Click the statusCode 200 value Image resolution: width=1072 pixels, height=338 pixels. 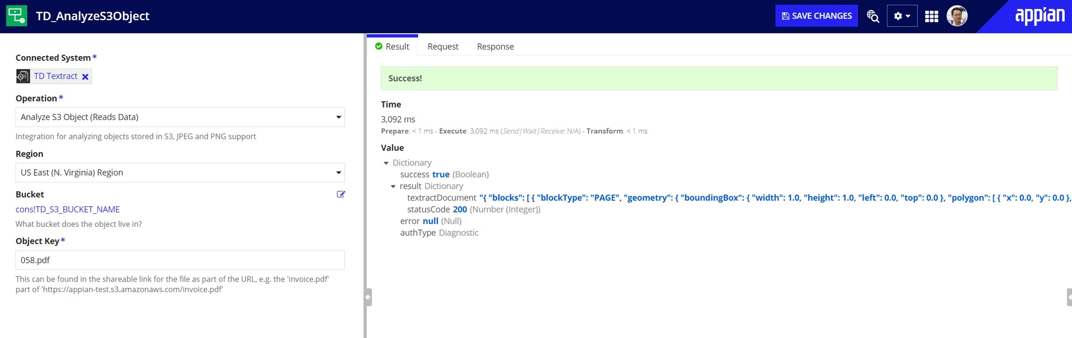pyautogui.click(x=460, y=209)
